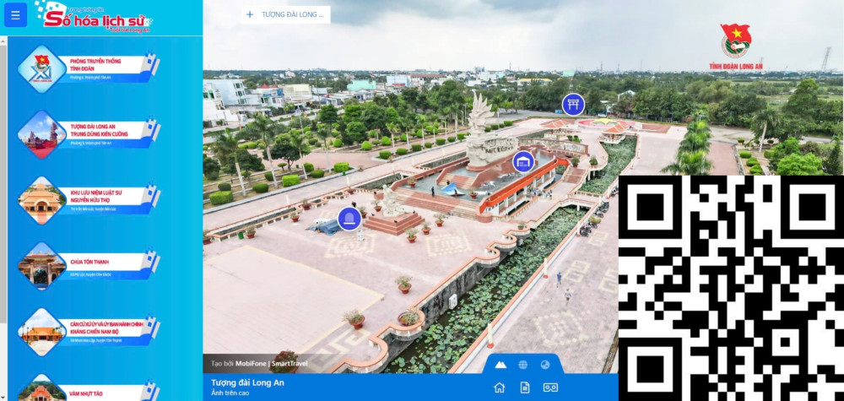The image size is (844, 401).
Task: Open the bell-shaped hotspot on the plaza
Action: [349, 219]
